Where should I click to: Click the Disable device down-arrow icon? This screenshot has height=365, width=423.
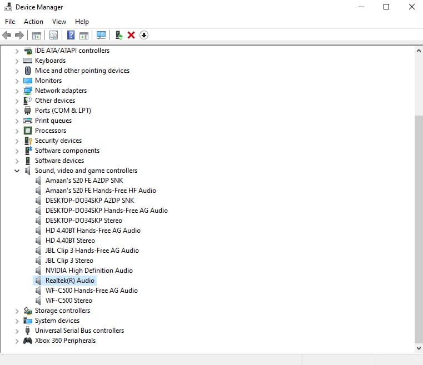pyautogui.click(x=143, y=35)
